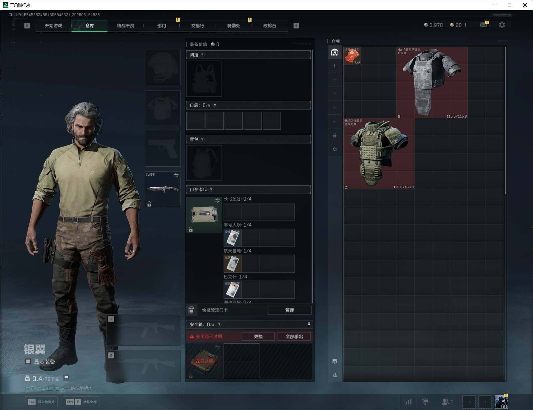Select primary weapon slot 1

pos(144,330)
